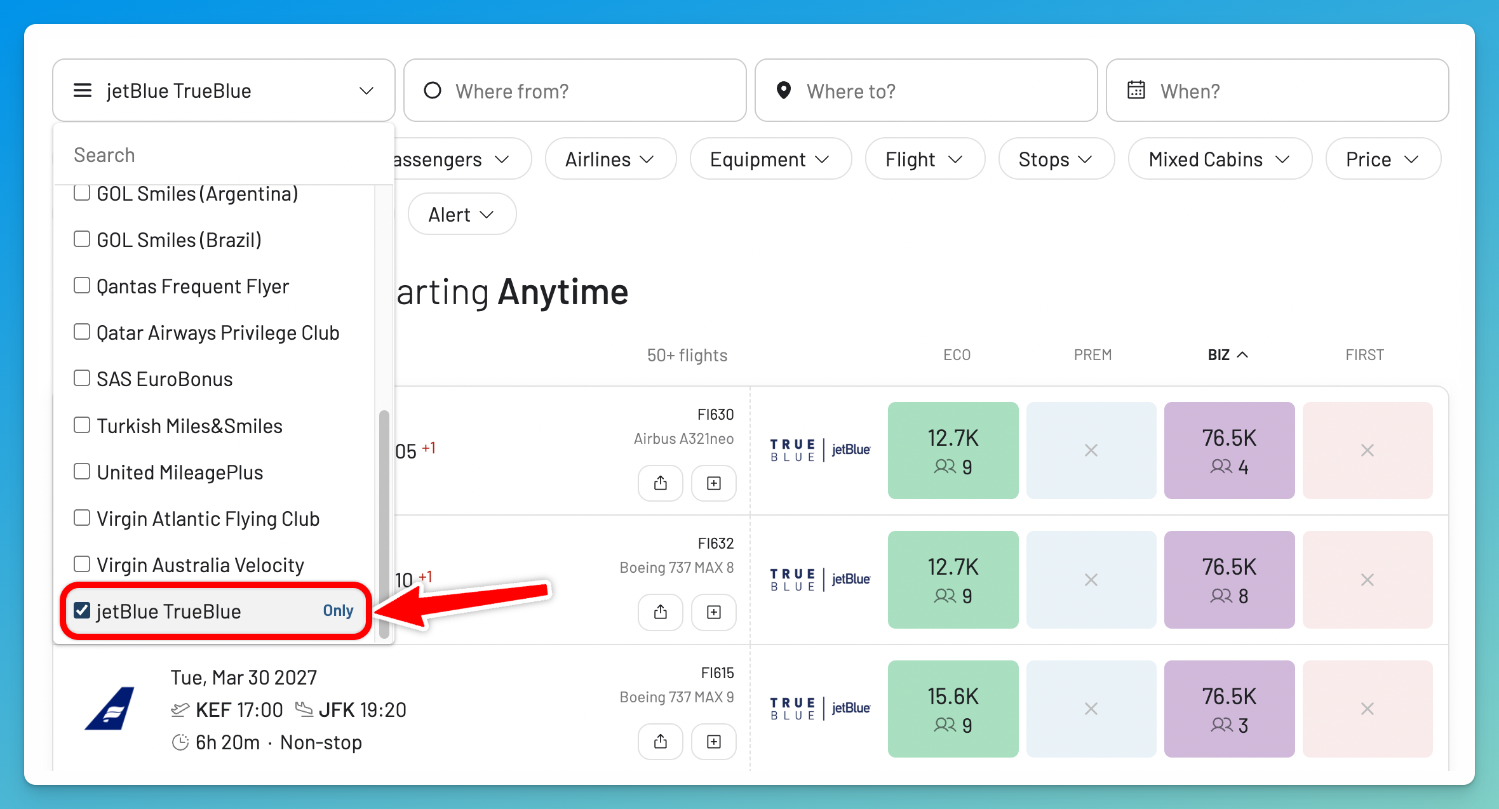This screenshot has height=809, width=1499.
Task: Click the calendar icon in When field
Action: pos(1136,91)
